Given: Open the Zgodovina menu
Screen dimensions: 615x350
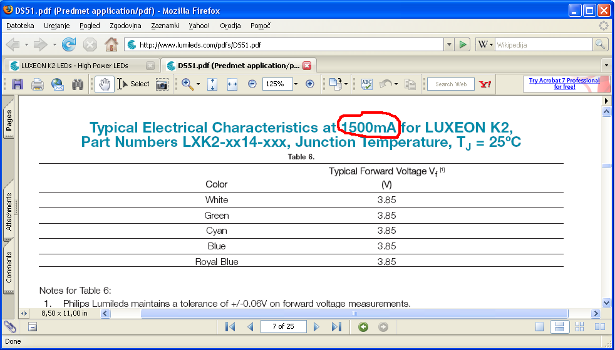Looking at the screenshot, I should [125, 26].
